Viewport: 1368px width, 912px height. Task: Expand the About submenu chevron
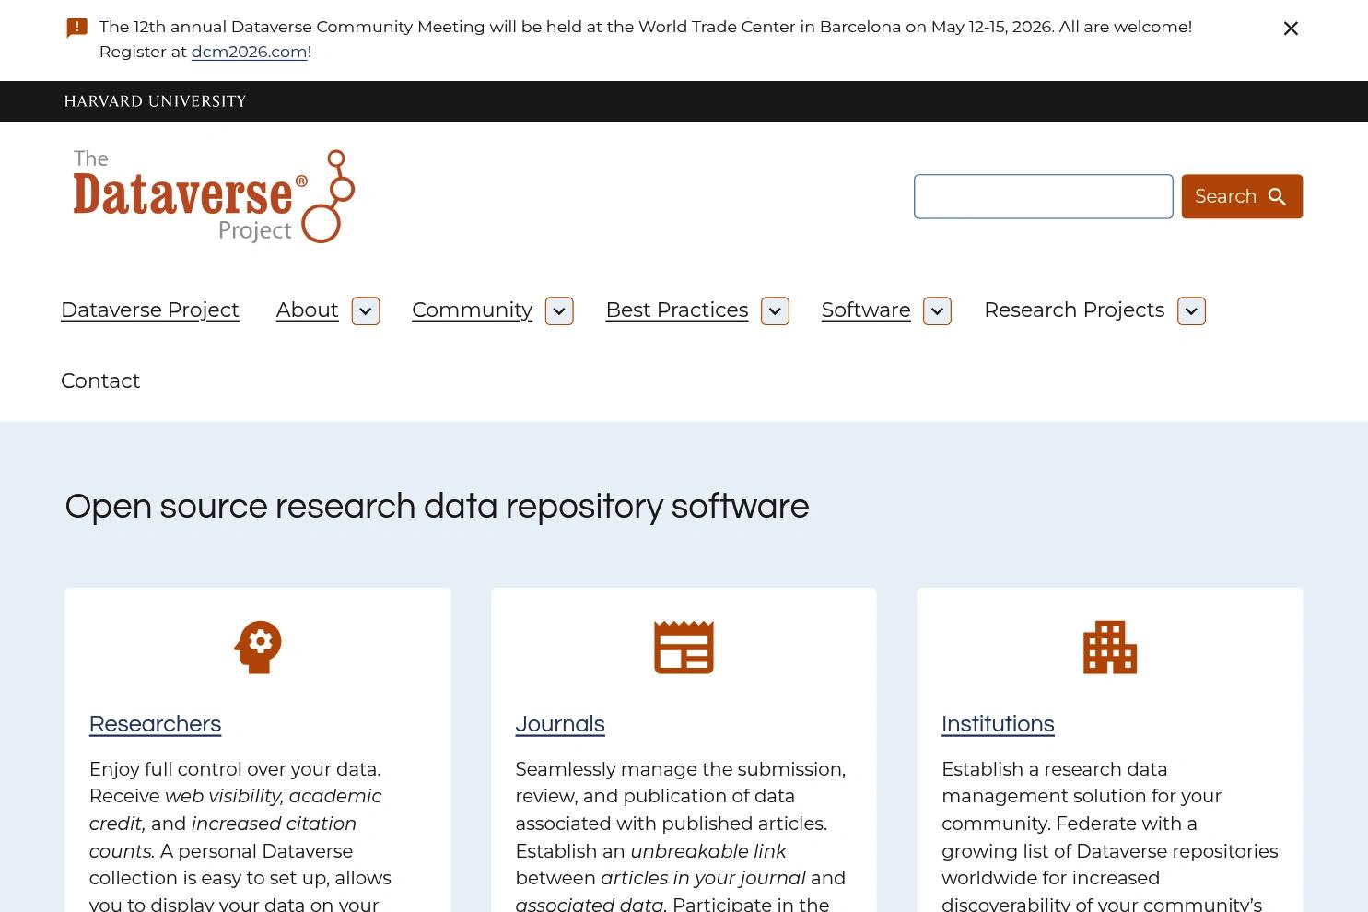tap(366, 311)
